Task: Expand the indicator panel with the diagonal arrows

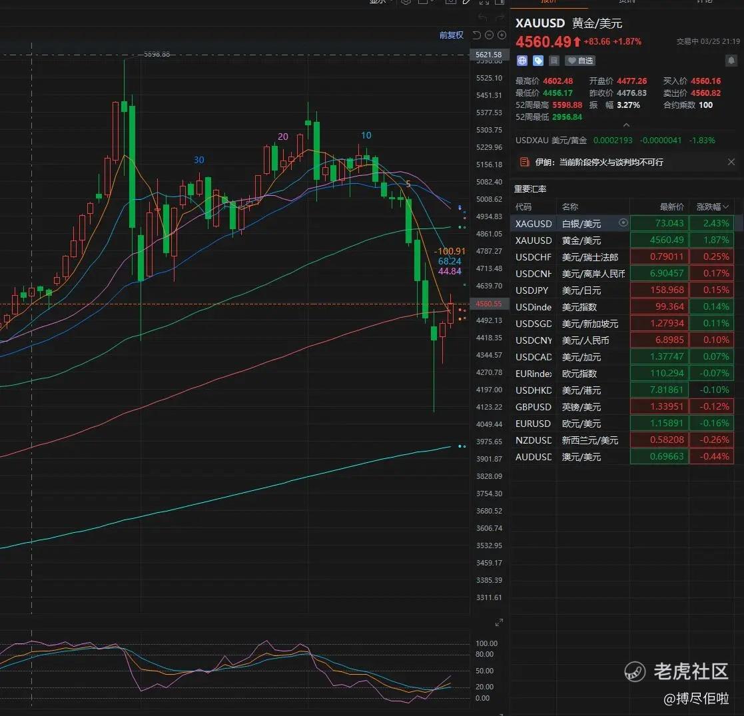Action: (499, 622)
